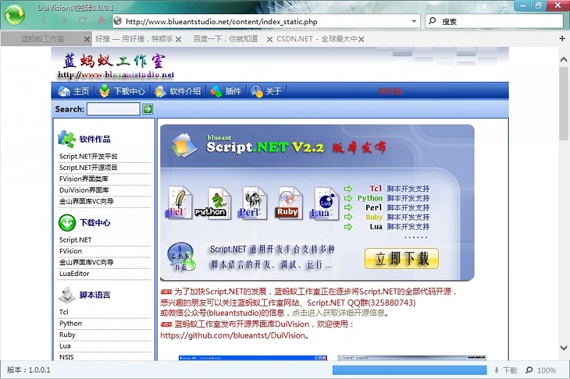Open 软件介绍 in site navigation
Image resolution: width=570 pixels, height=379 pixels.
[x=177, y=91]
